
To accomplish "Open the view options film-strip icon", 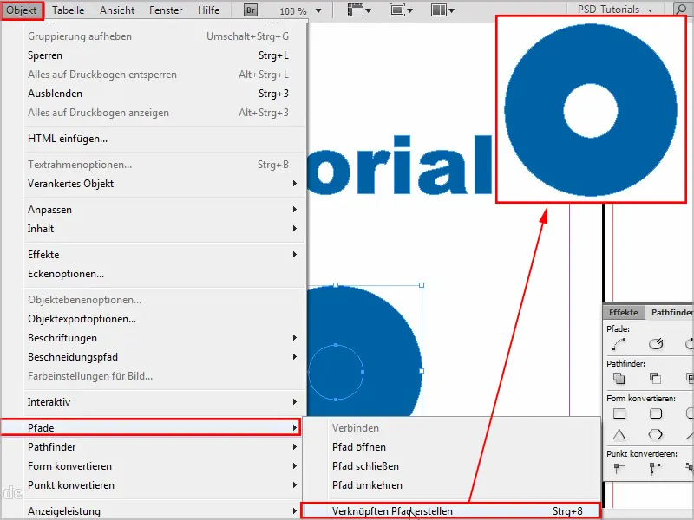I will (x=359, y=10).
